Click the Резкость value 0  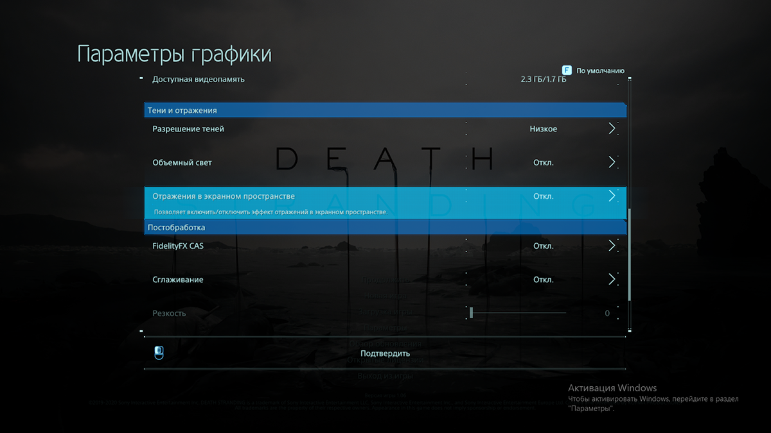(607, 314)
